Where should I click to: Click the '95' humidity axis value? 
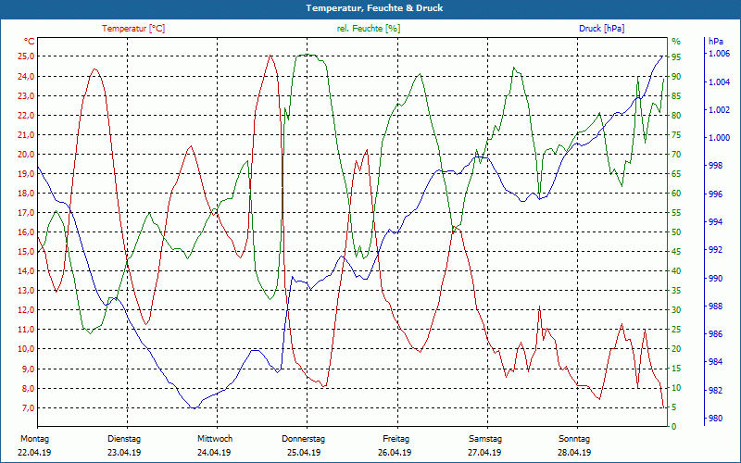pyautogui.click(x=676, y=56)
